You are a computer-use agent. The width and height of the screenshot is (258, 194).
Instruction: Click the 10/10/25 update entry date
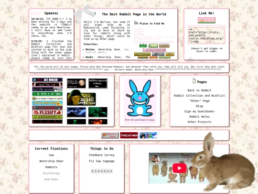38,19
